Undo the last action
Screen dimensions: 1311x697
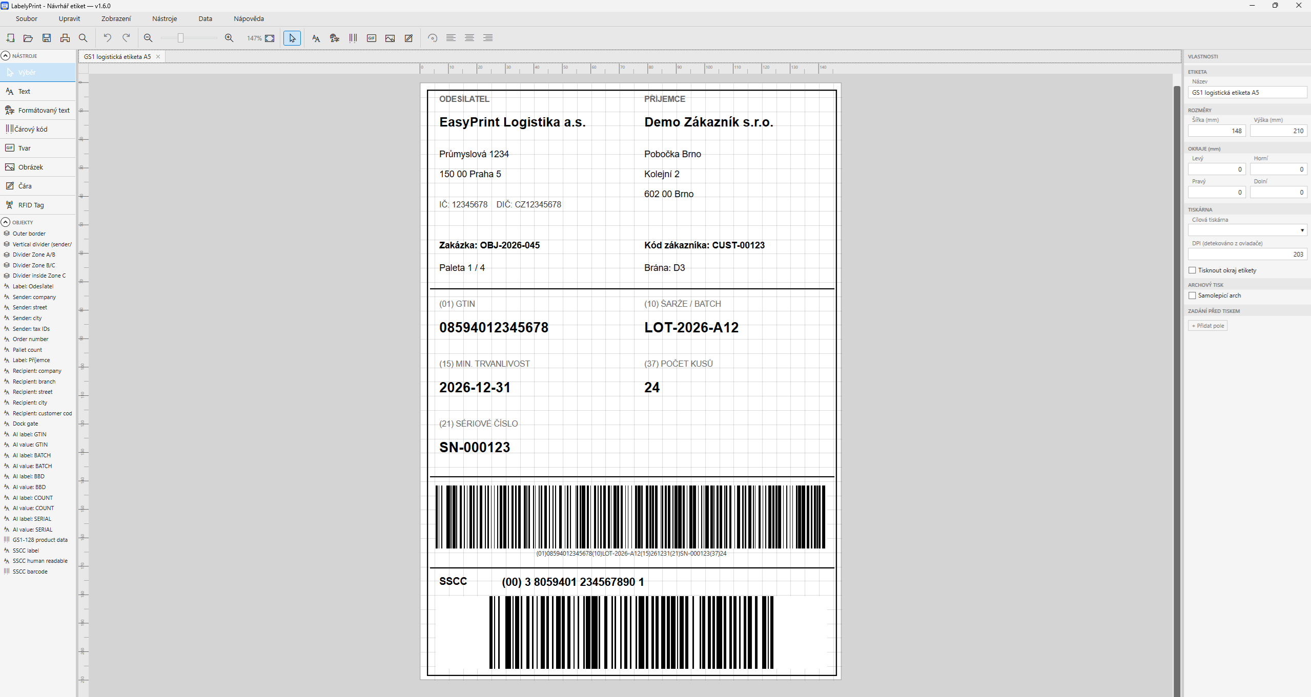point(107,38)
